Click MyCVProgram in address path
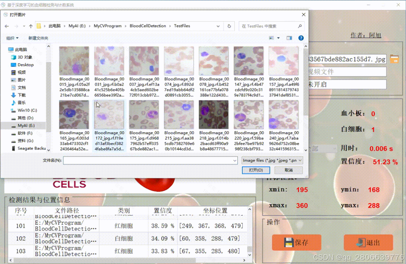Viewport: 406px width, 264px height. click(x=107, y=26)
